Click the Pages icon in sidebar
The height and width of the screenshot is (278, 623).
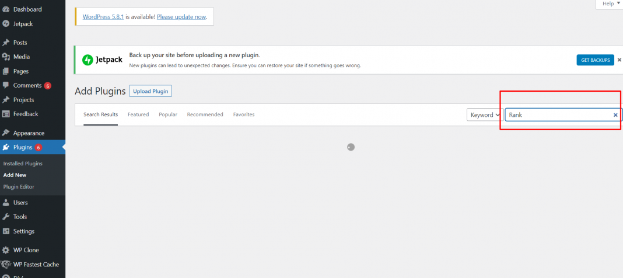click(6, 71)
